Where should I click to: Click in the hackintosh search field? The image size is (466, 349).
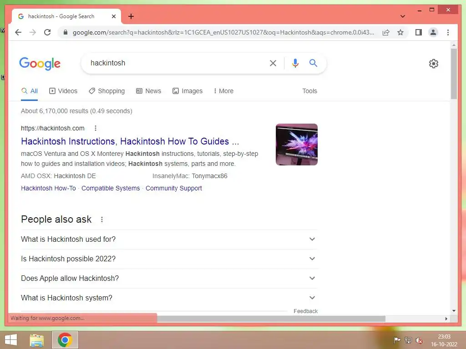(x=175, y=63)
